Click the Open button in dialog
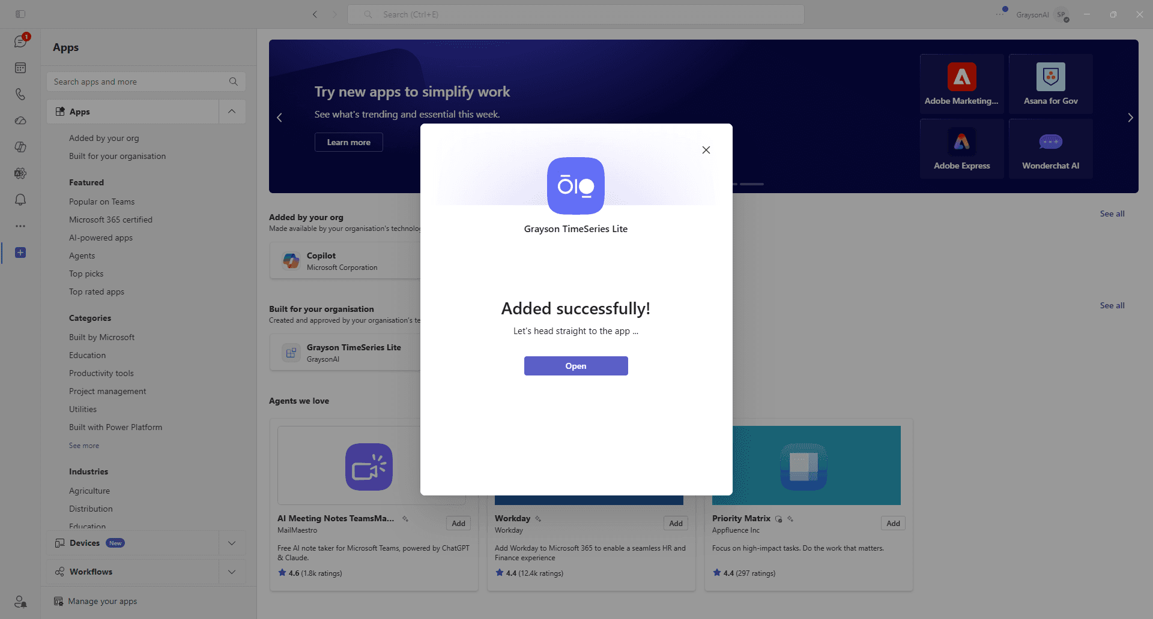Image resolution: width=1153 pixels, height=619 pixels. click(576, 366)
